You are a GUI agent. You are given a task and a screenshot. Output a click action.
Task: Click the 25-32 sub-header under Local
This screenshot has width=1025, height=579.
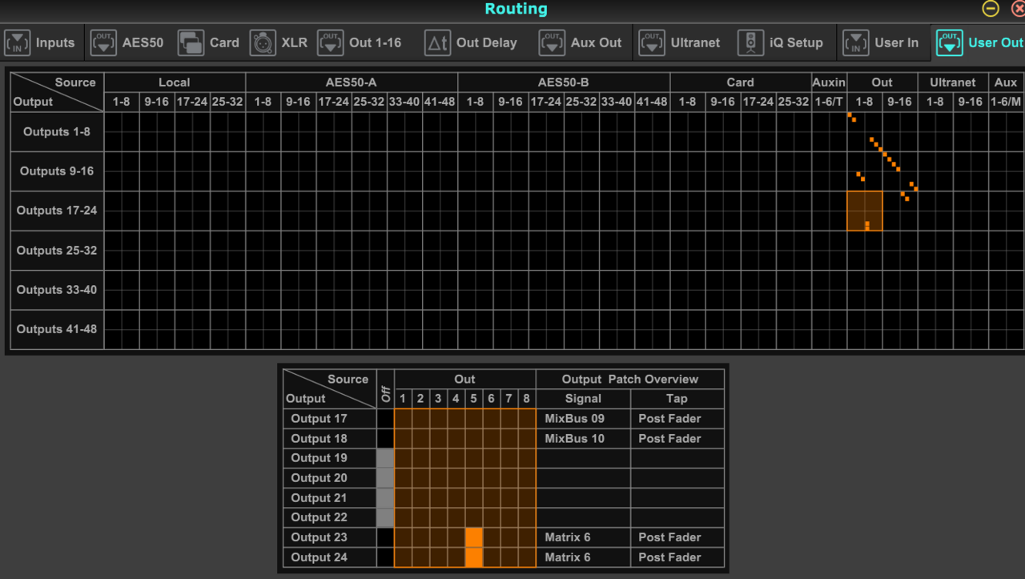coord(227,102)
